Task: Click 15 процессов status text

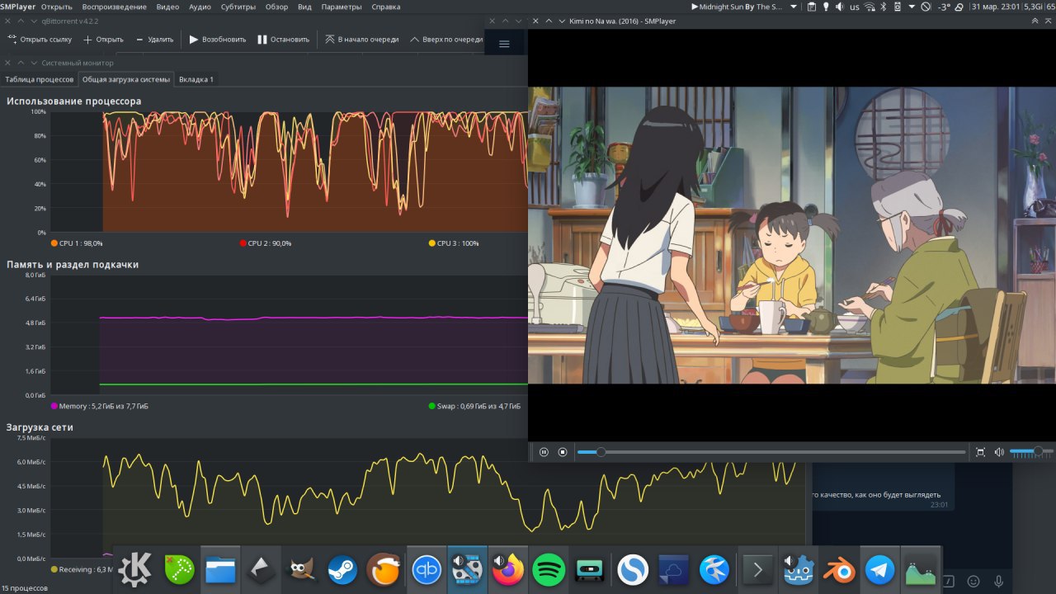Action: [24, 588]
